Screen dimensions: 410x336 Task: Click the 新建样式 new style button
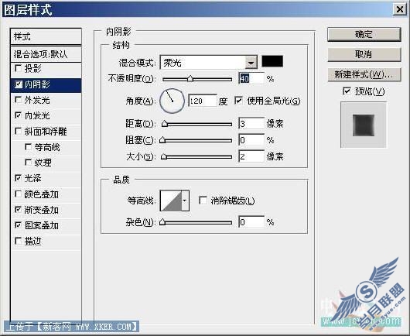pos(364,74)
